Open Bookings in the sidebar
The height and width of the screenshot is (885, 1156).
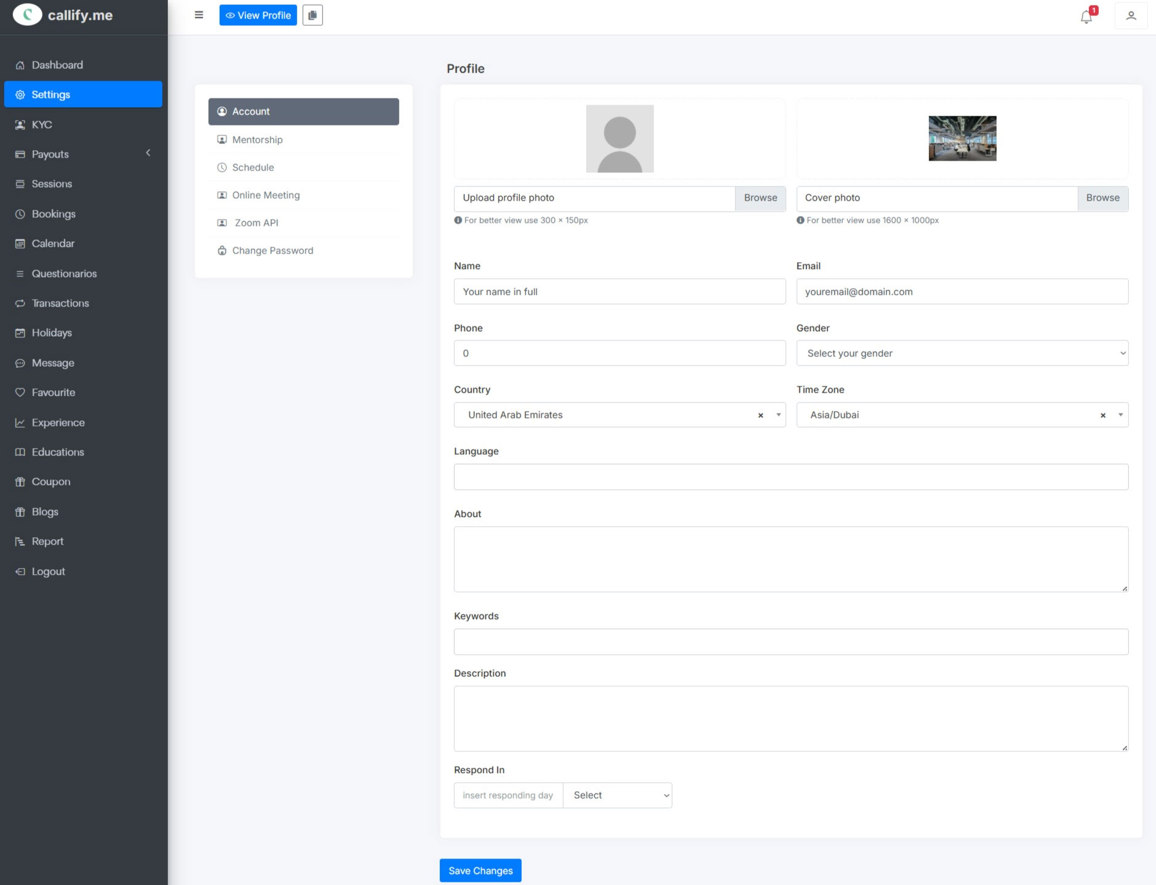(83, 214)
